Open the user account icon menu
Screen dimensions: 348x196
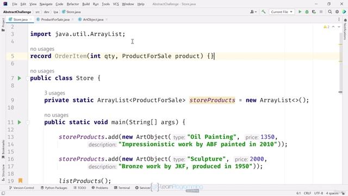click(253, 12)
